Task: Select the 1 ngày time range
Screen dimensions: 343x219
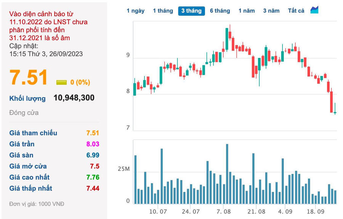Action: point(135,11)
